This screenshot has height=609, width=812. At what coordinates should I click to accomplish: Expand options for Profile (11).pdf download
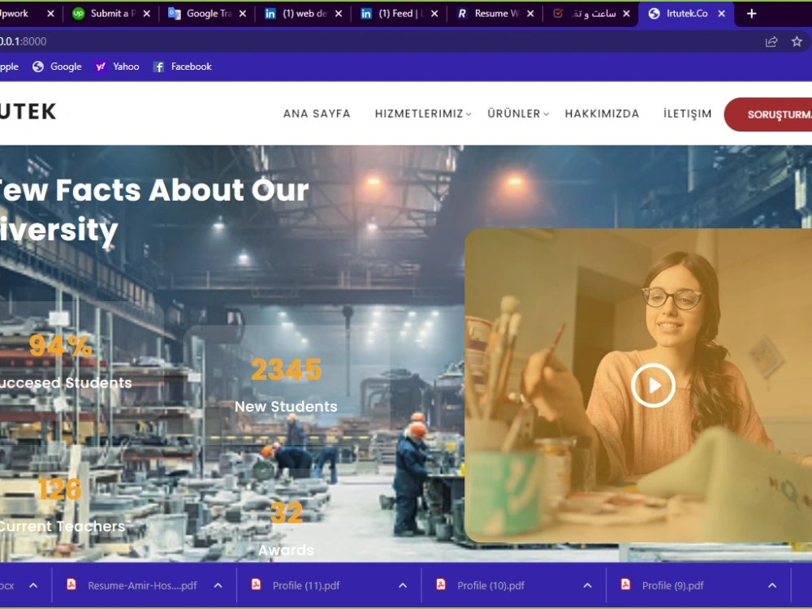click(403, 585)
